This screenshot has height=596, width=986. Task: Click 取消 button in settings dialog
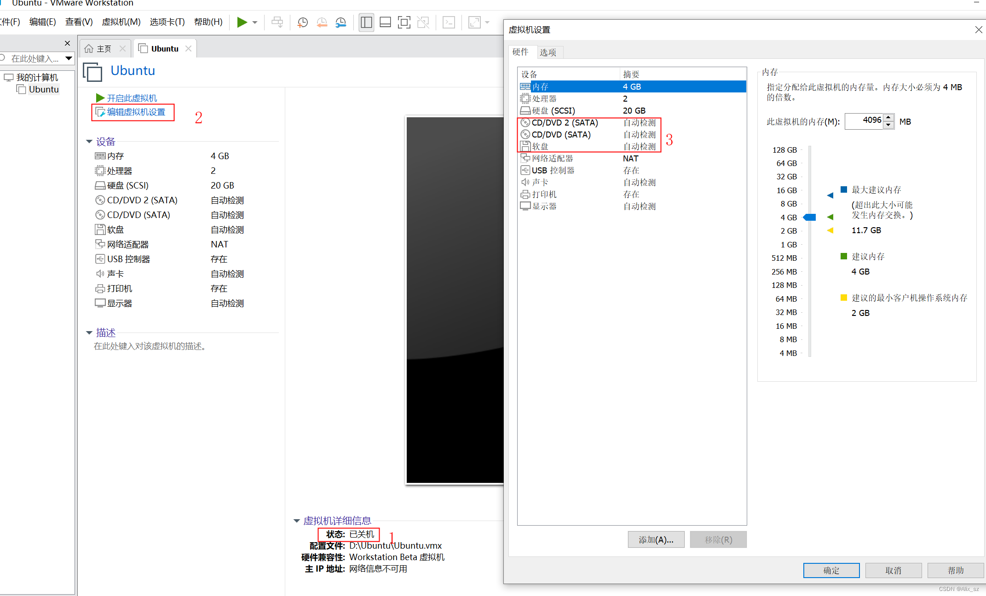pyautogui.click(x=894, y=570)
